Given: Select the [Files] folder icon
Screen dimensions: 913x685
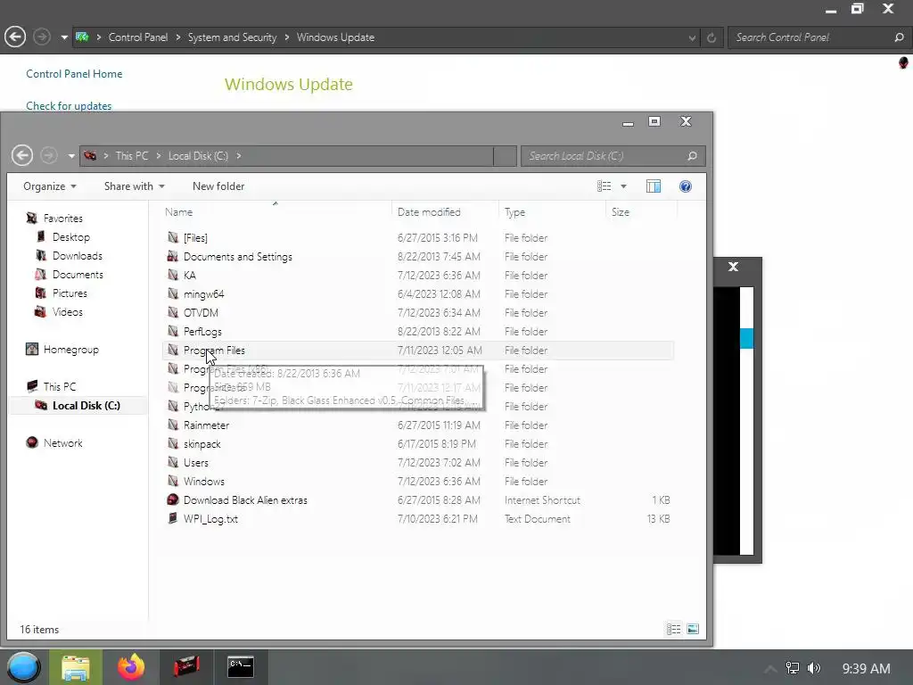Looking at the screenshot, I should [173, 237].
